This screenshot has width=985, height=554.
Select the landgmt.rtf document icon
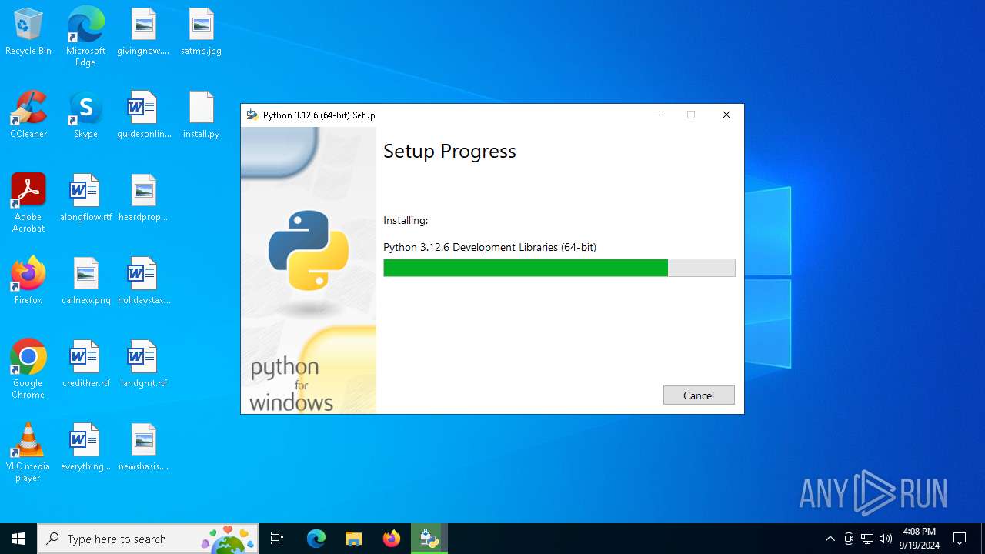pos(143,365)
